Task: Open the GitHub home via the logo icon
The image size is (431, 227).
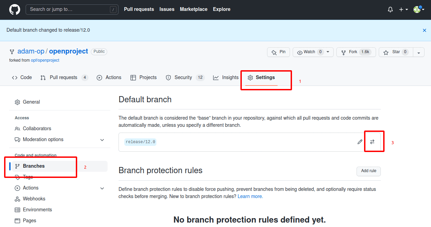Action: point(14,10)
